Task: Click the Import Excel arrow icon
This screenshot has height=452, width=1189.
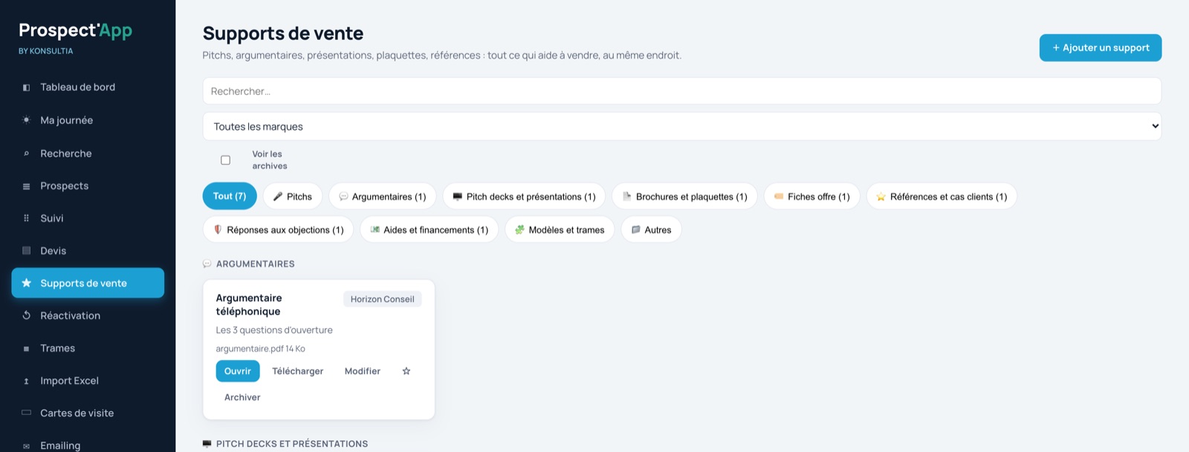Action: [26, 381]
